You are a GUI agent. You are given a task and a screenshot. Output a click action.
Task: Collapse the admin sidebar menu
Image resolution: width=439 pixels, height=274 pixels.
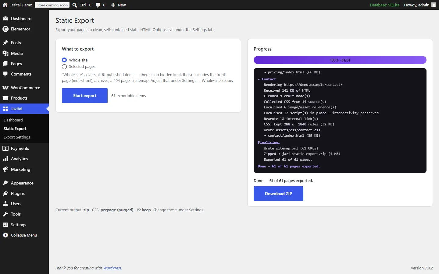pyautogui.click(x=24, y=235)
